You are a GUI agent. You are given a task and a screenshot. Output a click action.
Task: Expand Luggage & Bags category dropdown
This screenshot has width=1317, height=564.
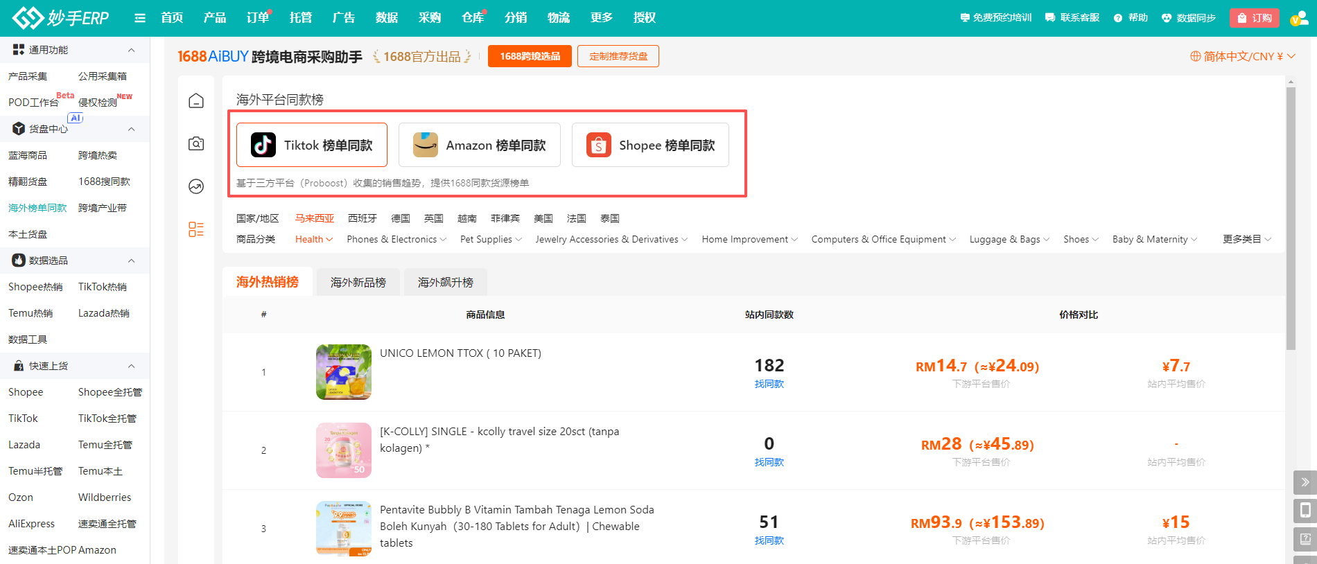point(1009,239)
